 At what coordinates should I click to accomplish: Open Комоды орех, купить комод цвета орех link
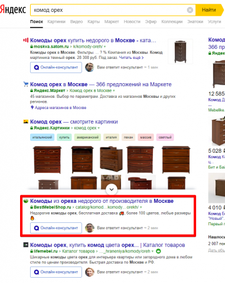point(107,245)
